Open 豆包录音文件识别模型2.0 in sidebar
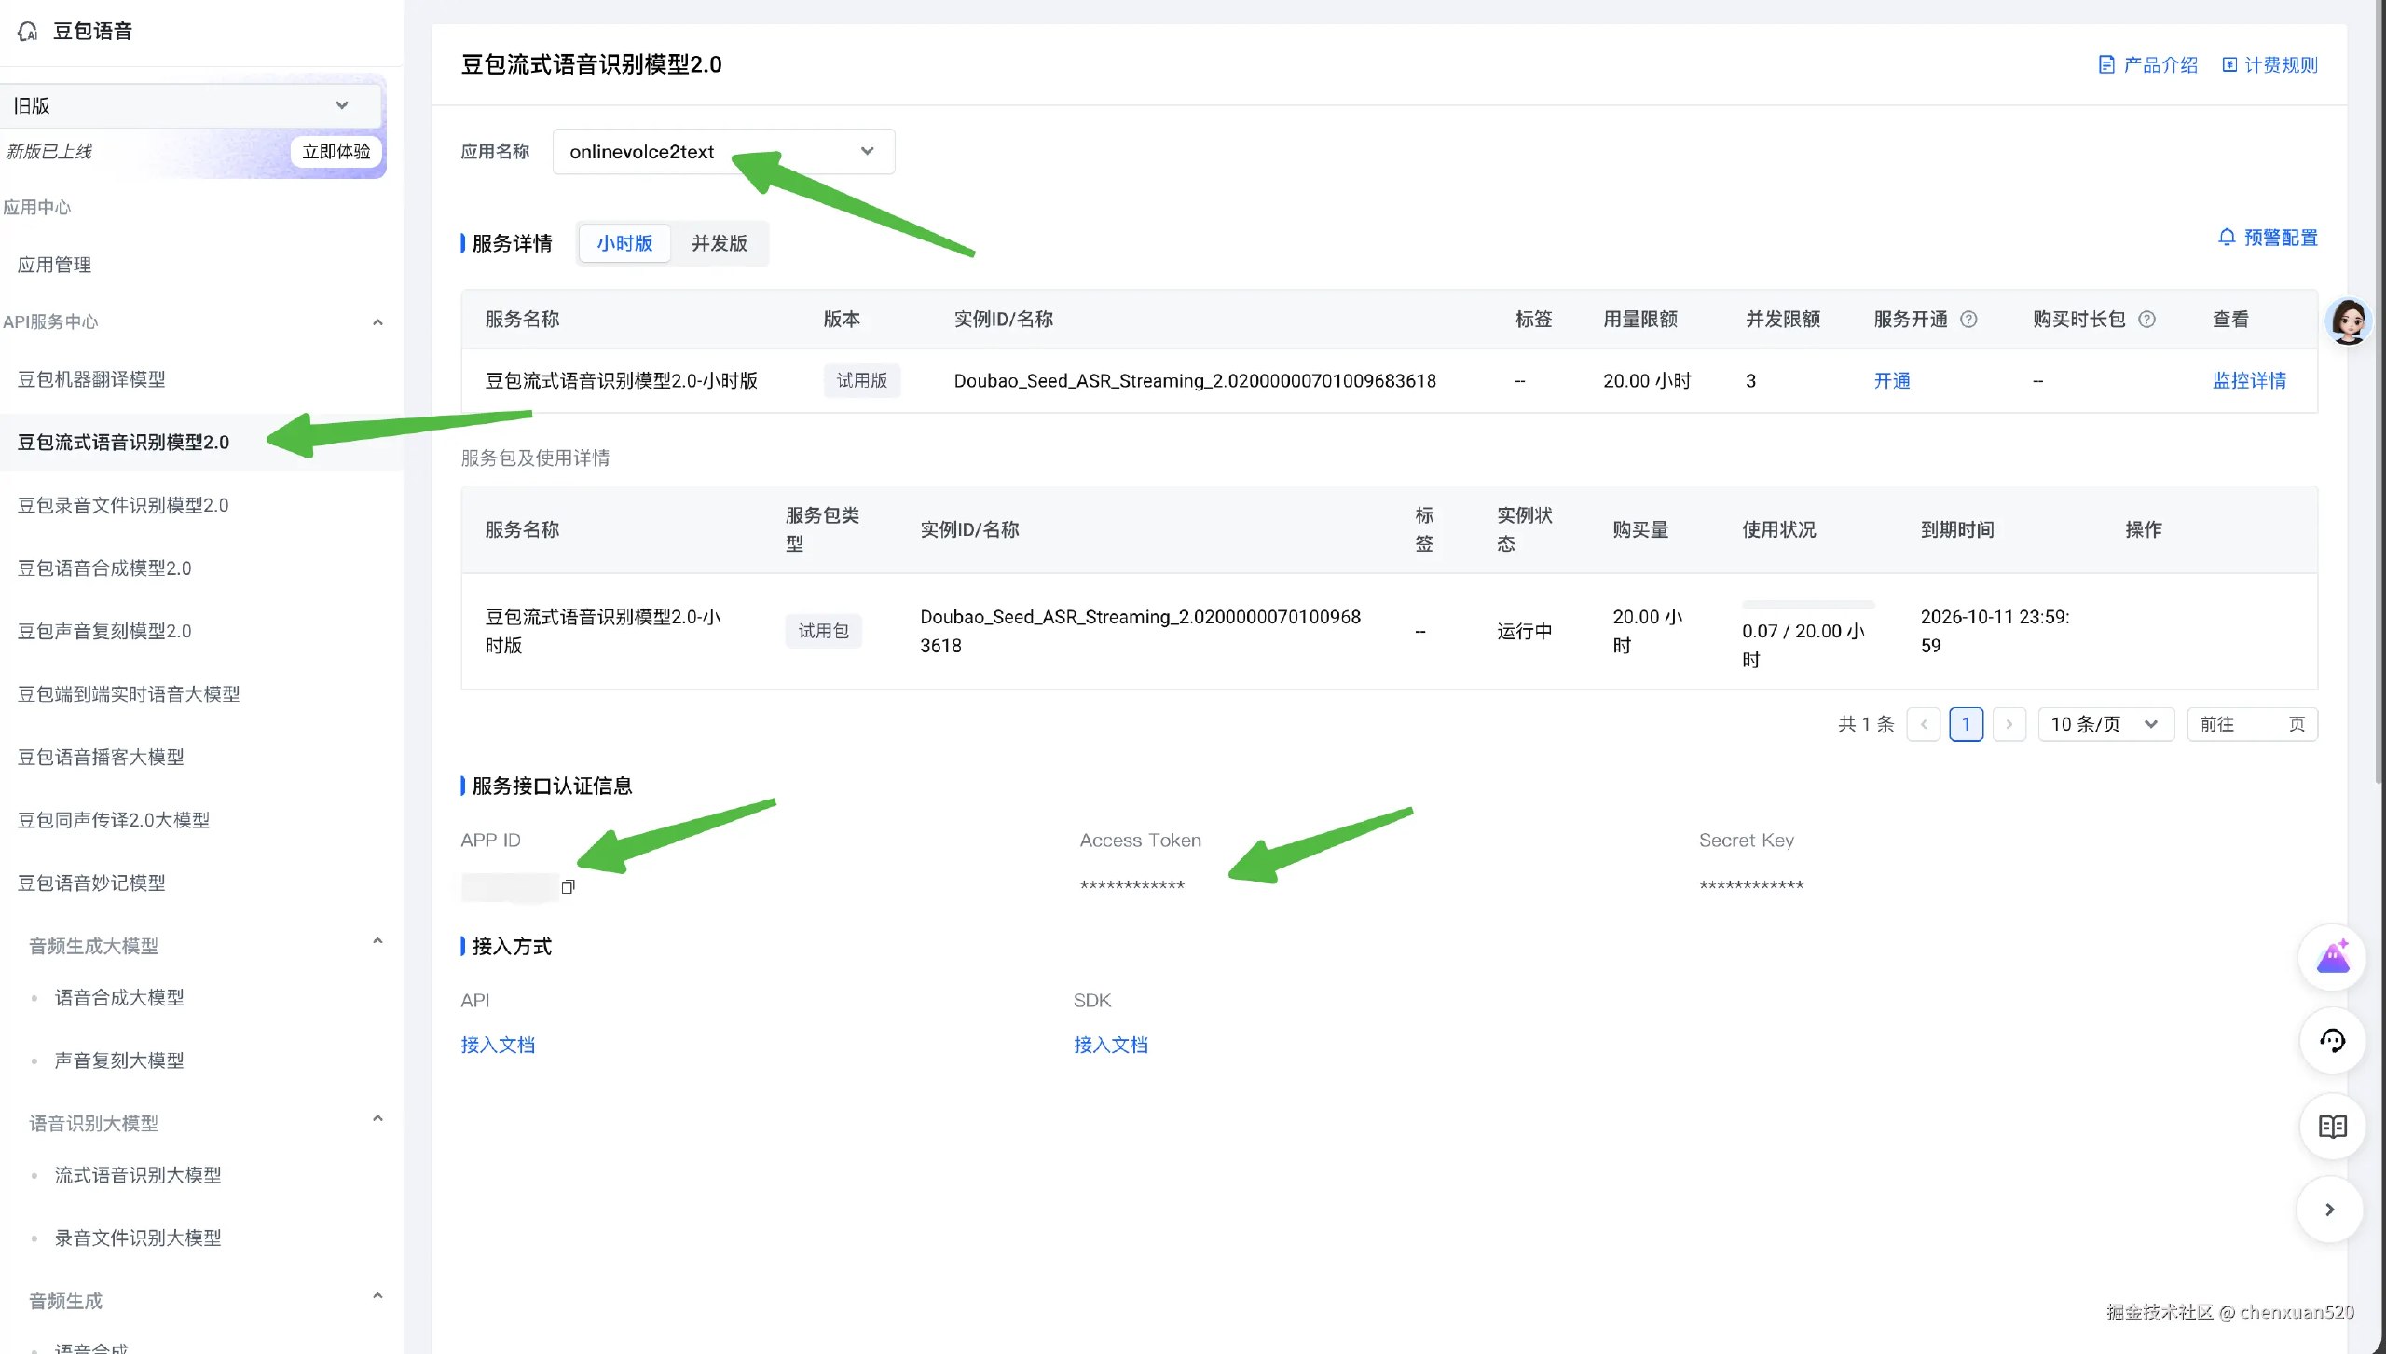The width and height of the screenshot is (2386, 1354). tap(123, 505)
